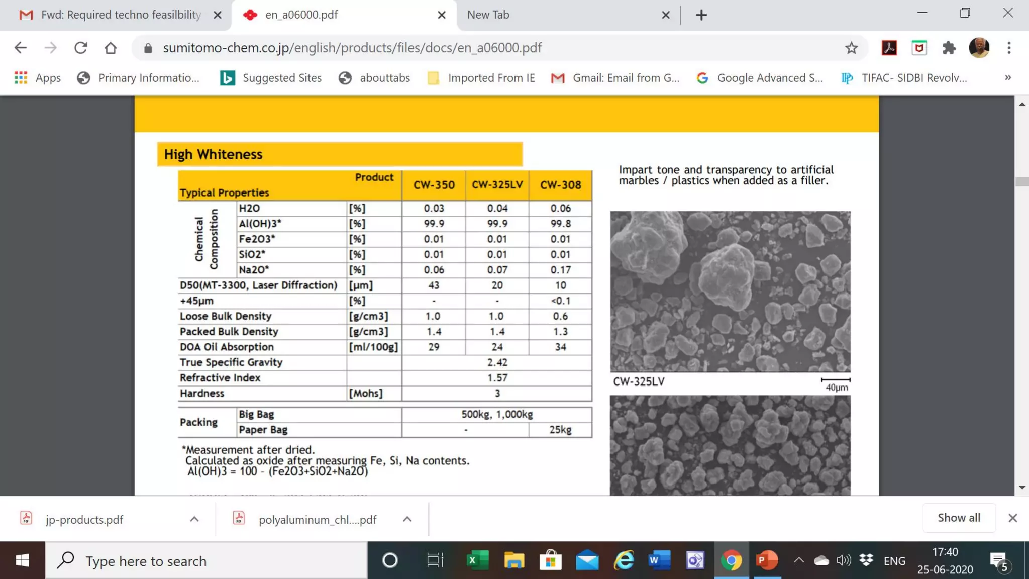Viewport: 1029px width, 579px height.
Task: Open the Suggested Sites bookmark
Action: (271, 78)
